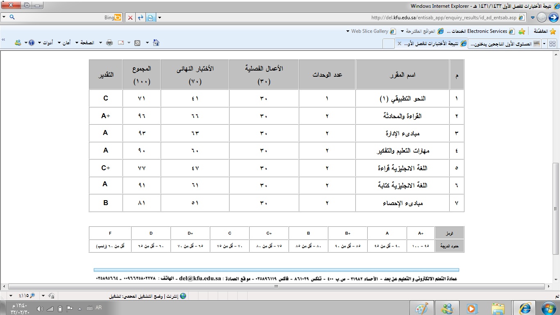
Task: Go to Home page icon
Action: [x=156, y=43]
